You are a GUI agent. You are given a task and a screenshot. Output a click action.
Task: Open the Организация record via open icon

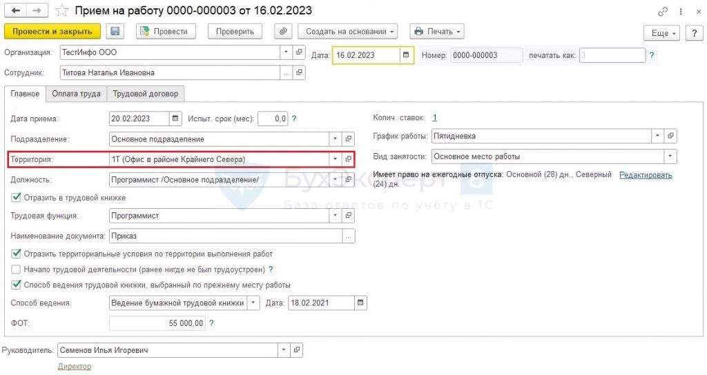coord(299,52)
